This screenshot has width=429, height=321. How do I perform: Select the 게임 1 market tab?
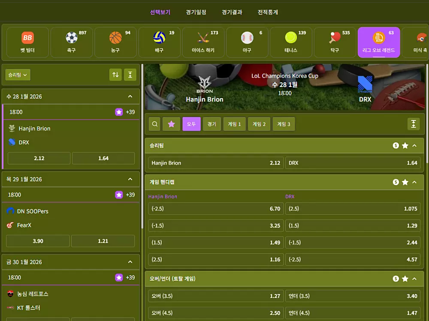pyautogui.click(x=234, y=124)
